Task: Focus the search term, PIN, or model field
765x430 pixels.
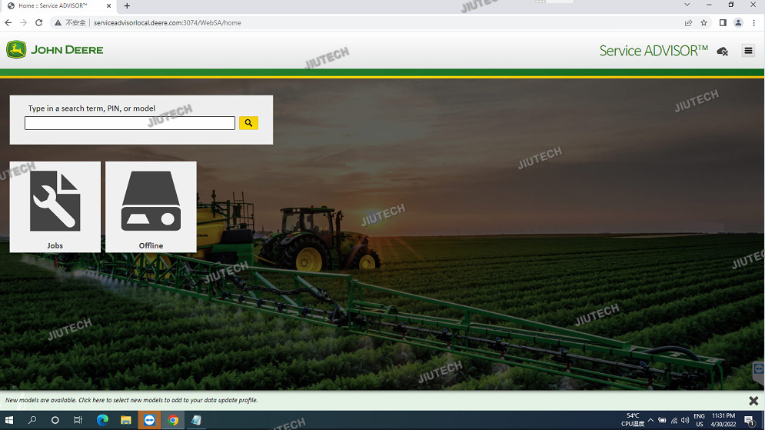Action: tap(130, 123)
